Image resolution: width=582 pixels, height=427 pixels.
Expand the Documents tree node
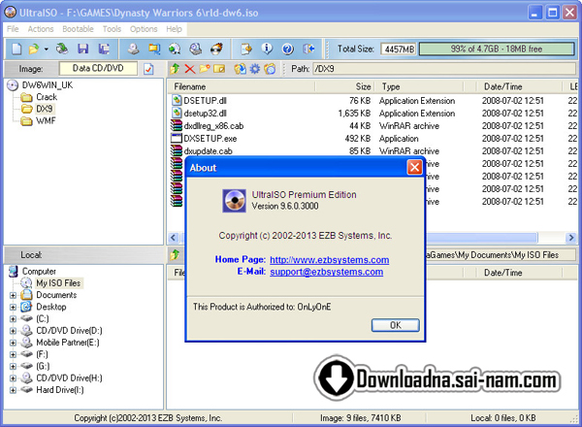coord(13,295)
